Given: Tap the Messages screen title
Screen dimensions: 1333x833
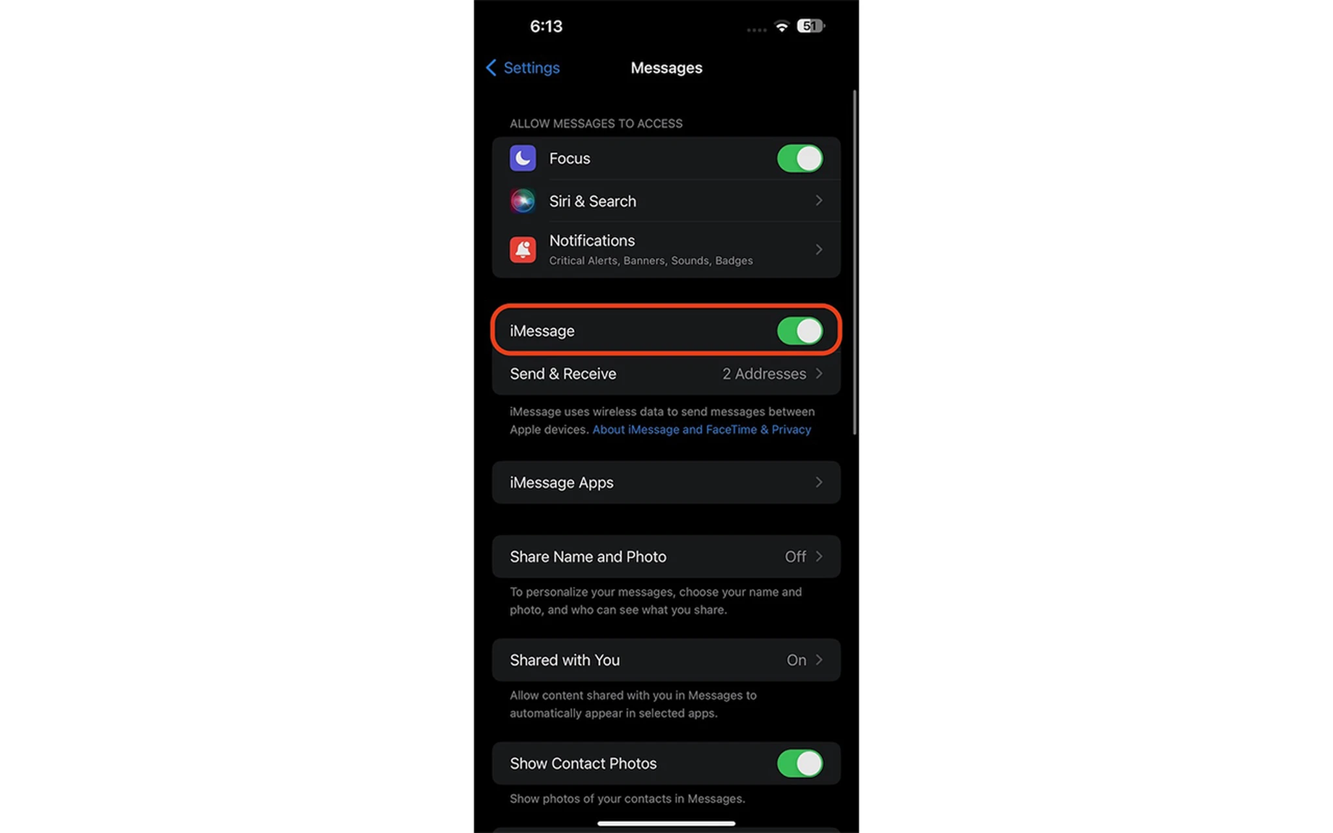Looking at the screenshot, I should click(666, 67).
